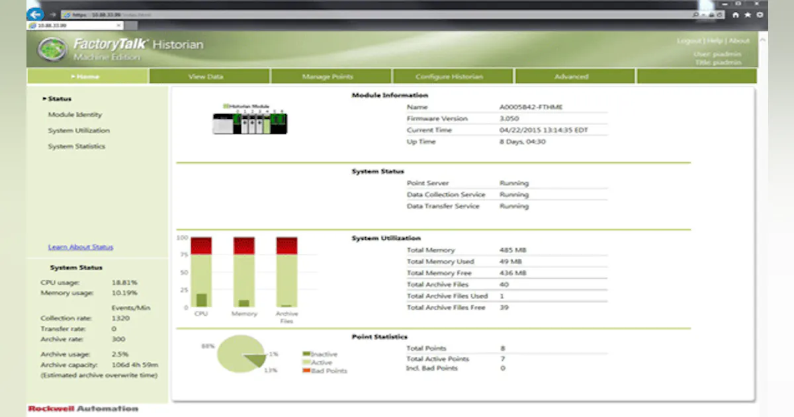Click the Total Archive Files Free label
Image resolution: width=794 pixels, height=417 pixels.
tap(446, 308)
